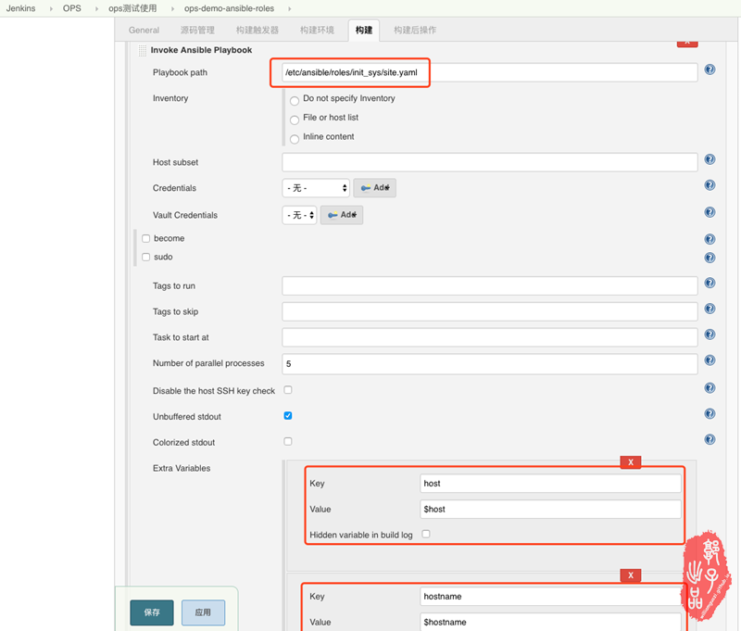Screen dimensions: 741x631
Task: Click the Add button beside Vault Credentials
Action: 343,215
